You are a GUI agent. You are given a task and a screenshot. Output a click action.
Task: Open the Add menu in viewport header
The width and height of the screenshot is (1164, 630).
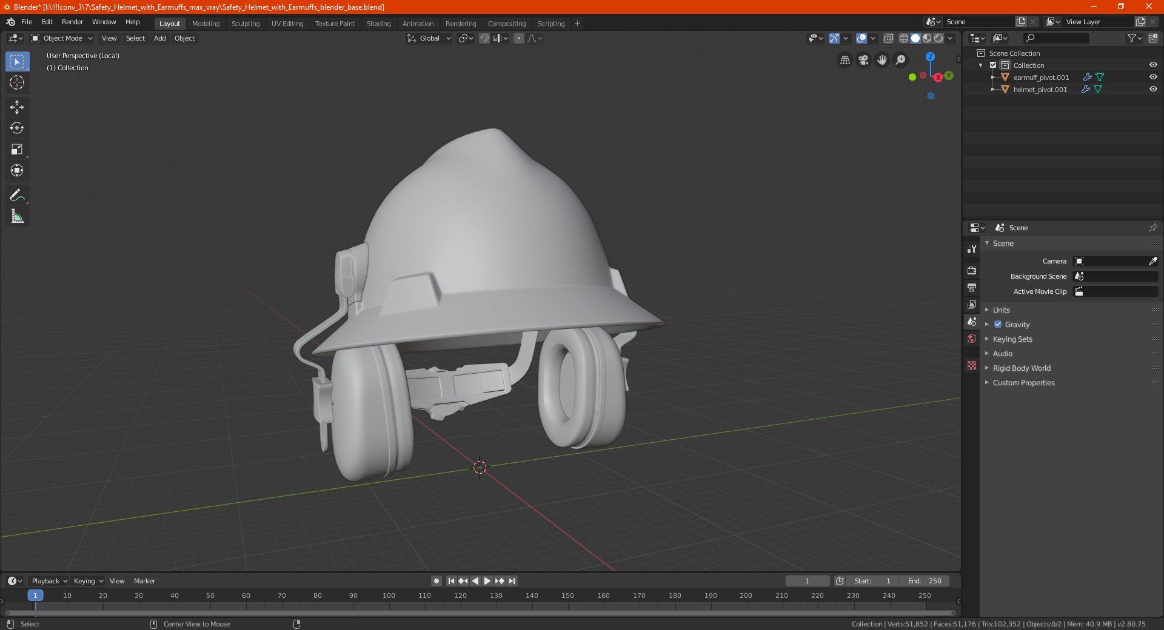pos(159,38)
